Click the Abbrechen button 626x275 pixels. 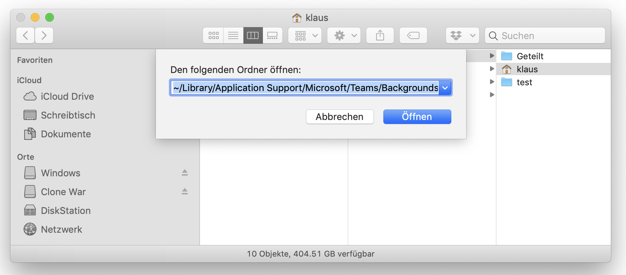pos(340,117)
